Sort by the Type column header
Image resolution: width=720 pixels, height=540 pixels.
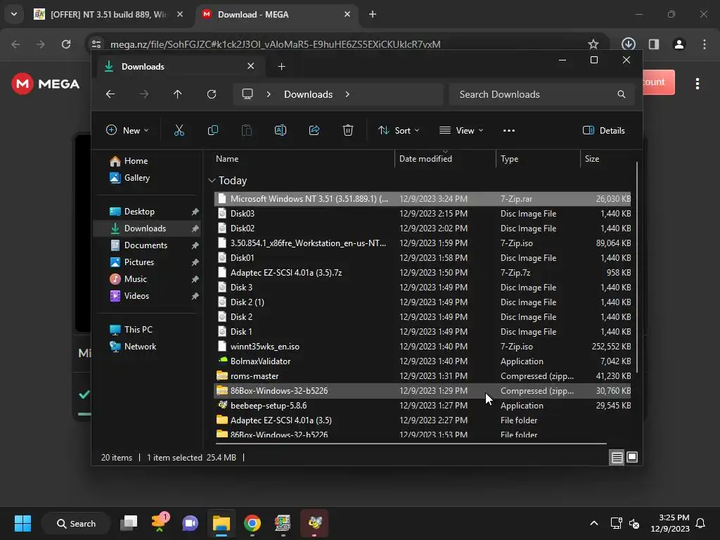tap(538, 158)
